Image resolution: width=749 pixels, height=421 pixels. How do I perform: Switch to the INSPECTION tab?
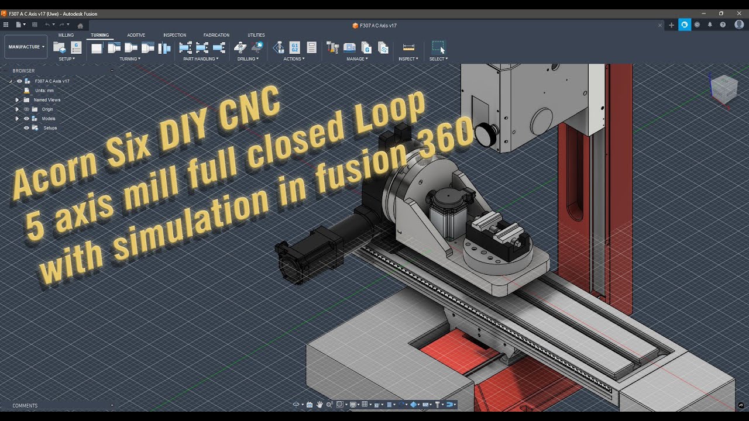[174, 35]
